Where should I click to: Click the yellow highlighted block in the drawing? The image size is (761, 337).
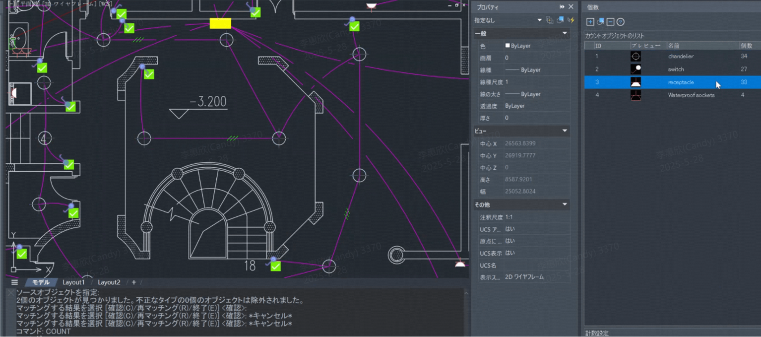pyautogui.click(x=220, y=23)
